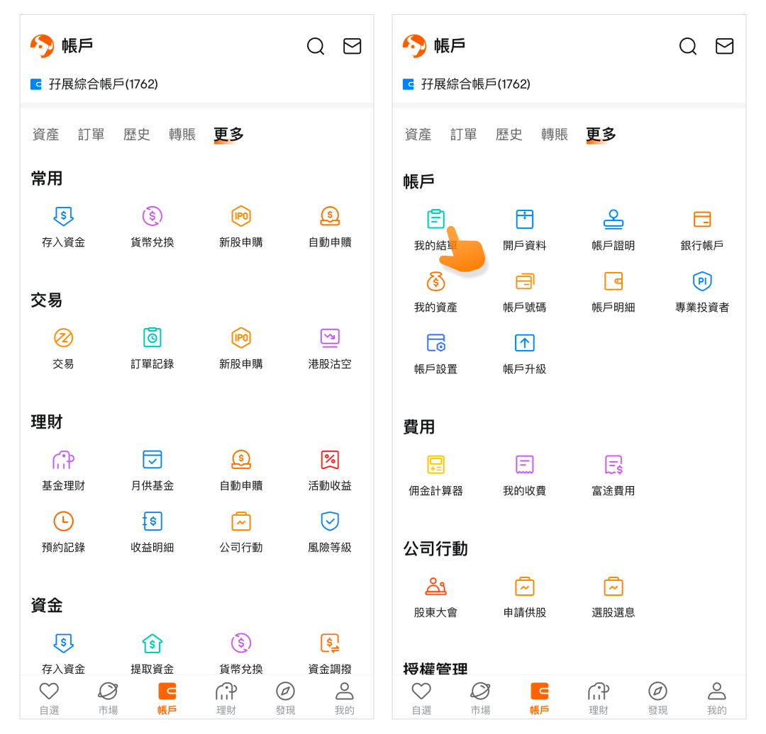This screenshot has width=766, height=734.
Task: Open 佣金計算器 commission calculator
Action: tap(435, 465)
